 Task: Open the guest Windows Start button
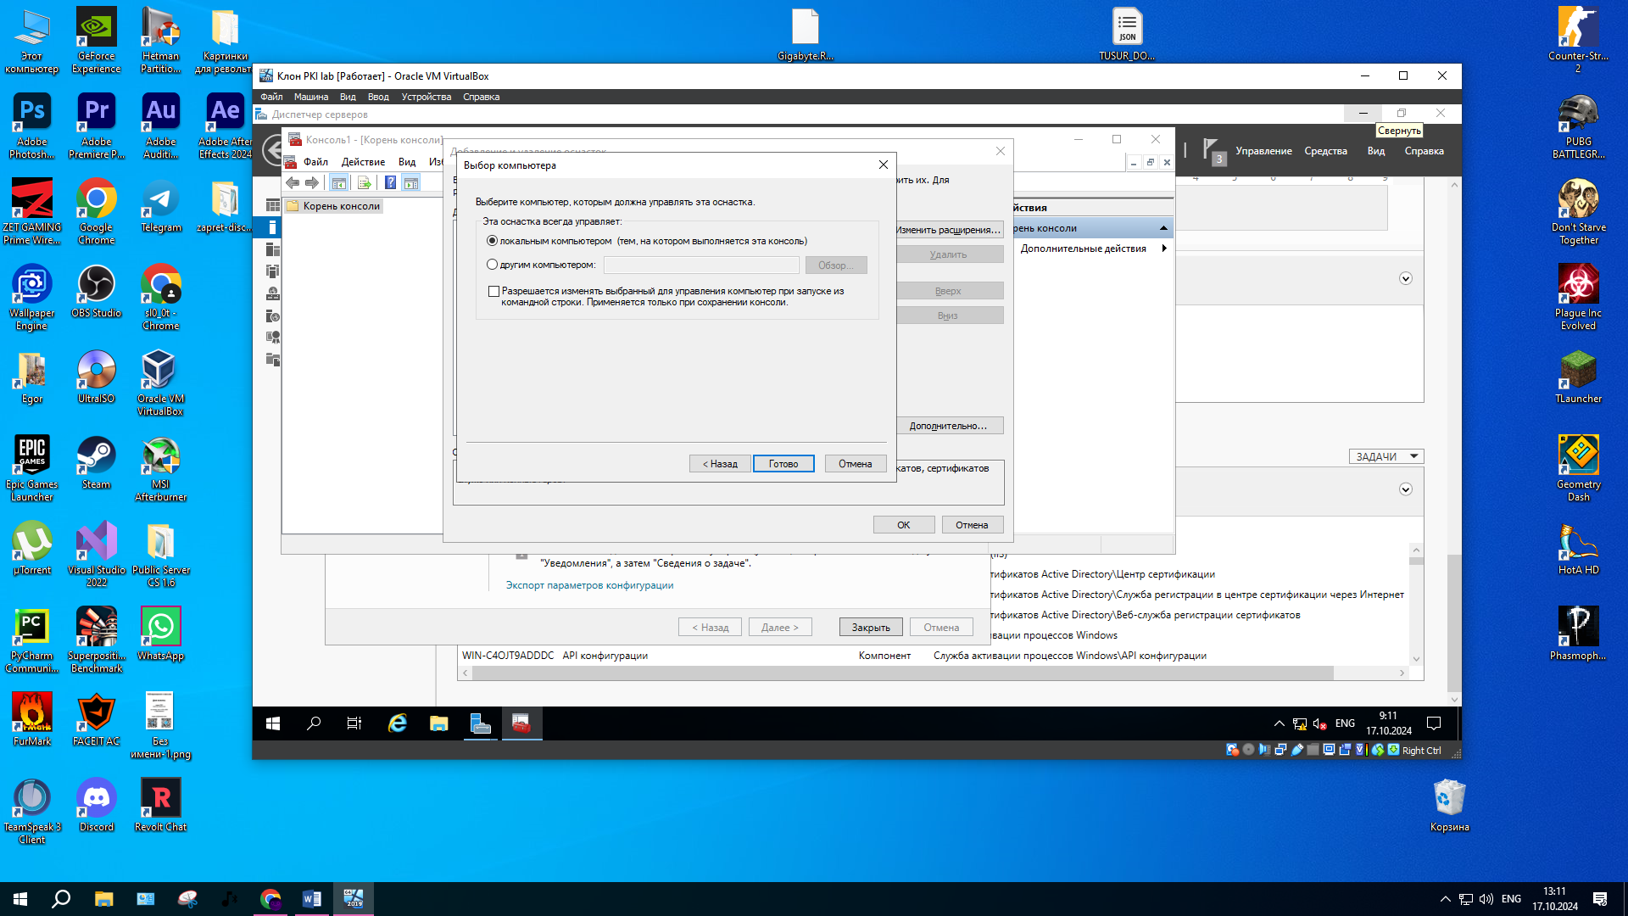click(273, 723)
